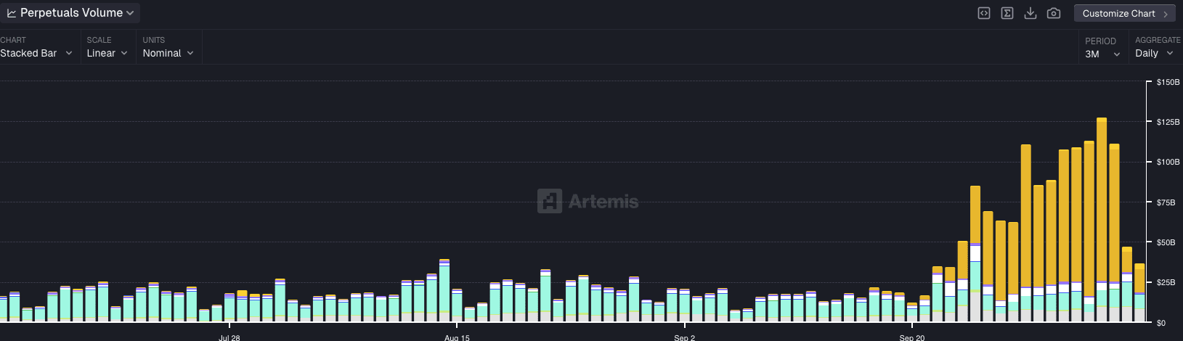Open the Perpetuals Volume metric dropdown
Viewport: 1183px width, 341px height.
(x=70, y=13)
